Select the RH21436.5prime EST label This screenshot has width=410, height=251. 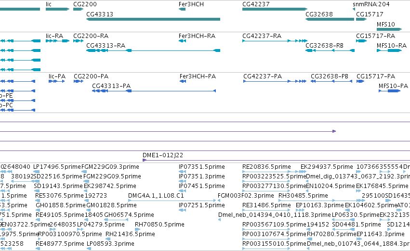(x=130, y=234)
